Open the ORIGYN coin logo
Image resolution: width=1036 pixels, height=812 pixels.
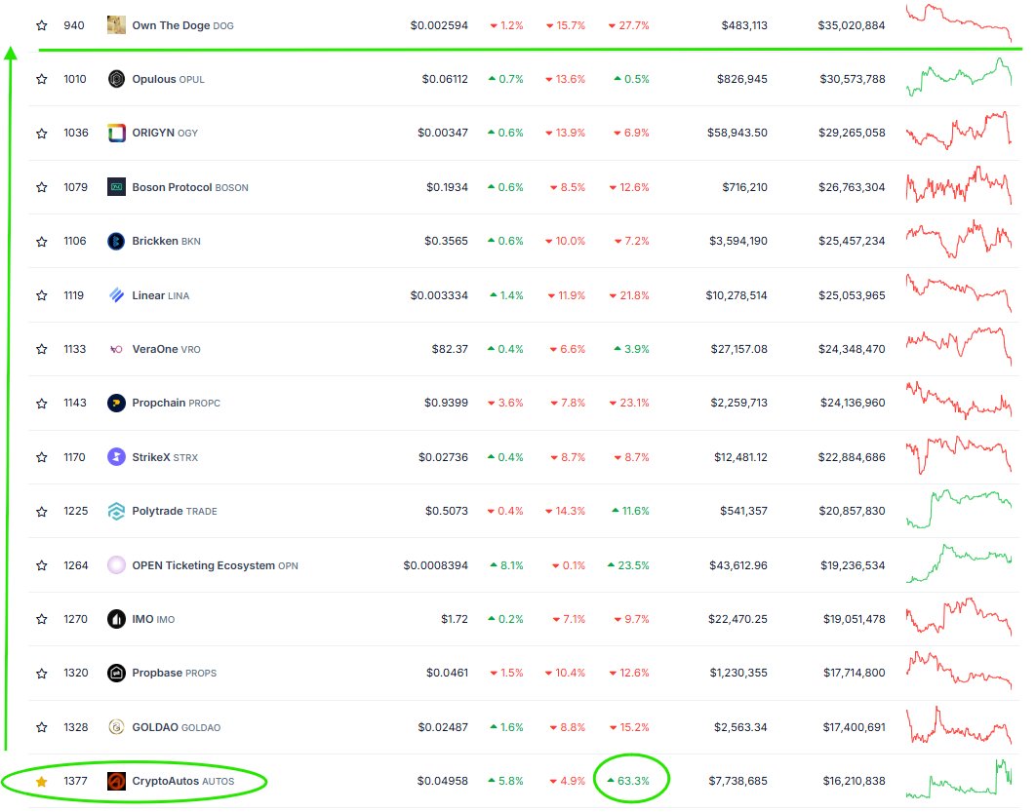pyautogui.click(x=116, y=133)
